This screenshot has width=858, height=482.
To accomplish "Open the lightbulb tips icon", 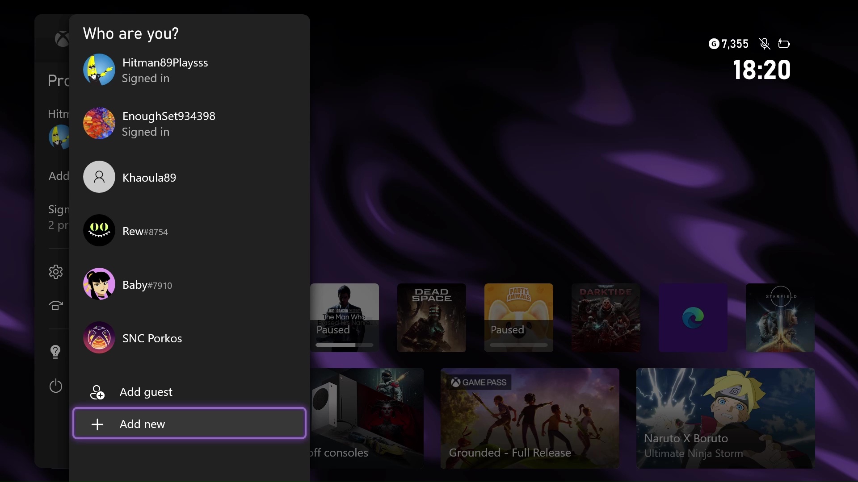I will pyautogui.click(x=55, y=352).
